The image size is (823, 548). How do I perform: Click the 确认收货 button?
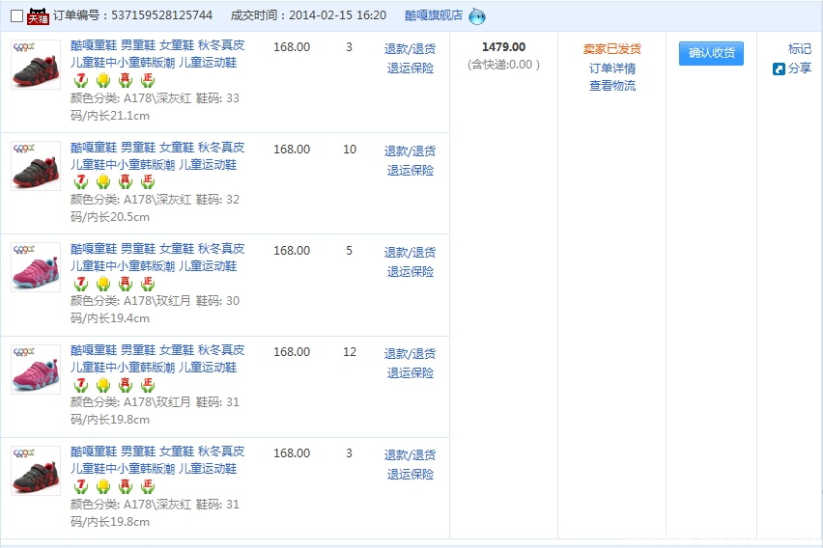click(x=711, y=53)
